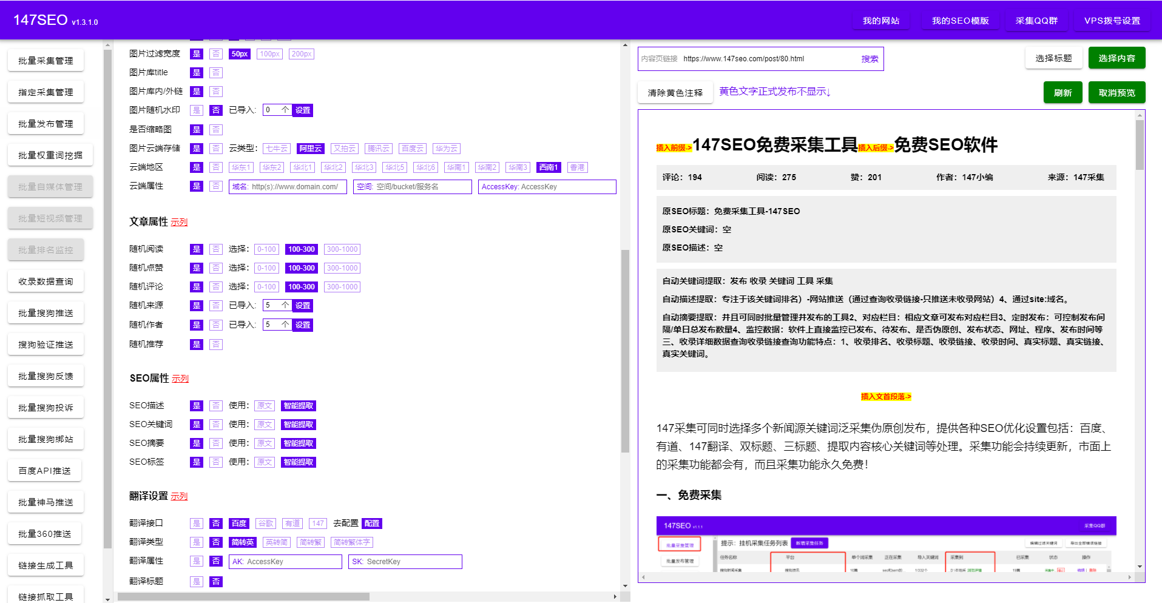The width and height of the screenshot is (1162, 603).
Task: Select 简转繁体字 translation type
Action: [352, 542]
